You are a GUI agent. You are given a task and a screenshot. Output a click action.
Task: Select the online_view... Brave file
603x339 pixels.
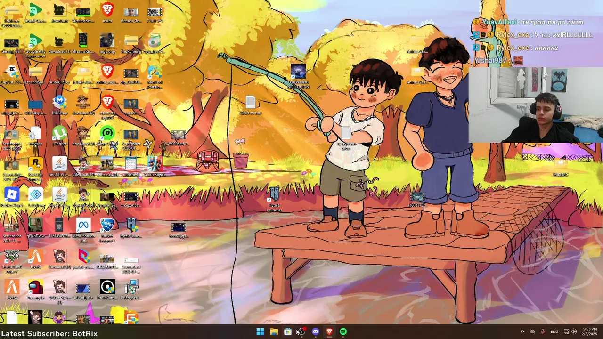point(107,75)
